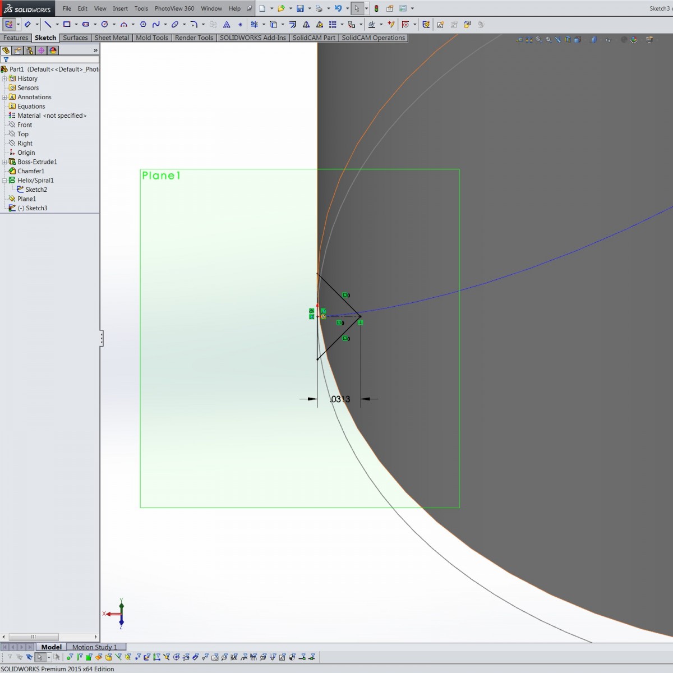Toggle the Filter Faces selection filter
The width and height of the screenshot is (673, 673).
[89, 657]
